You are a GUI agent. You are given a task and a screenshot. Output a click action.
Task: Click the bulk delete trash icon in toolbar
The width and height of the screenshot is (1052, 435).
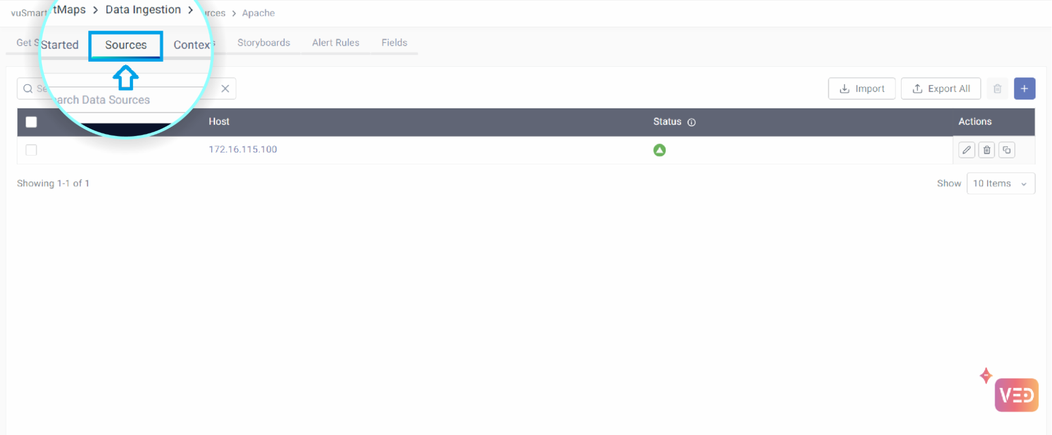pyautogui.click(x=997, y=88)
